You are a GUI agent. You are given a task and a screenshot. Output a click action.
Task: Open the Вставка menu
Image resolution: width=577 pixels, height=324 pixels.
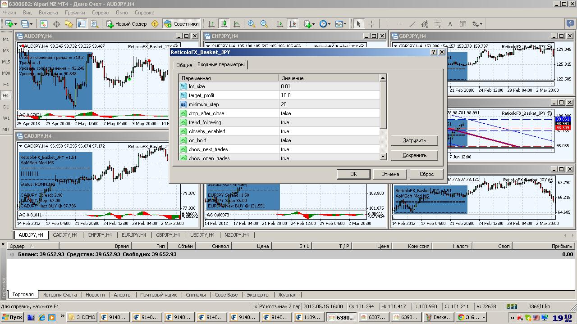point(48,13)
